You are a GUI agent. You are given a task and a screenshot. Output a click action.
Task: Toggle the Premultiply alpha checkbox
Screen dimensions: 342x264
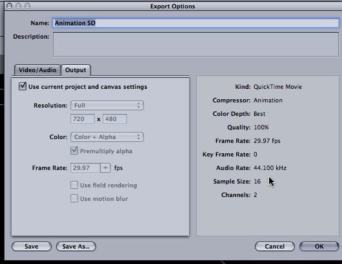(74, 151)
